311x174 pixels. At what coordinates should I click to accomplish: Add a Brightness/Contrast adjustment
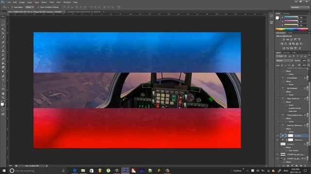[x=283, y=40]
